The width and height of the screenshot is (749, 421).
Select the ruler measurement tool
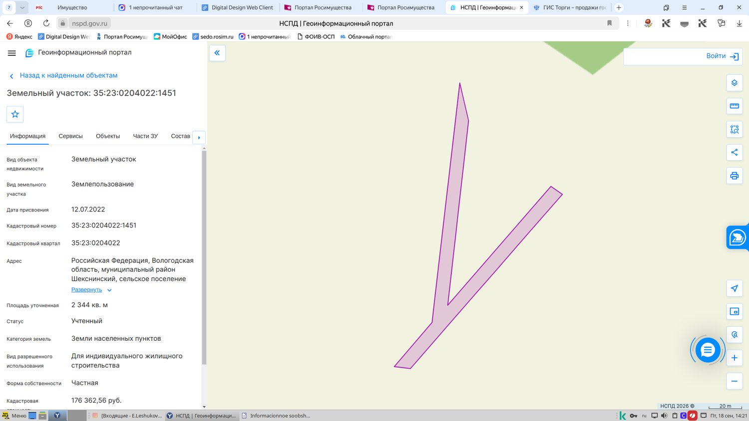(734, 106)
